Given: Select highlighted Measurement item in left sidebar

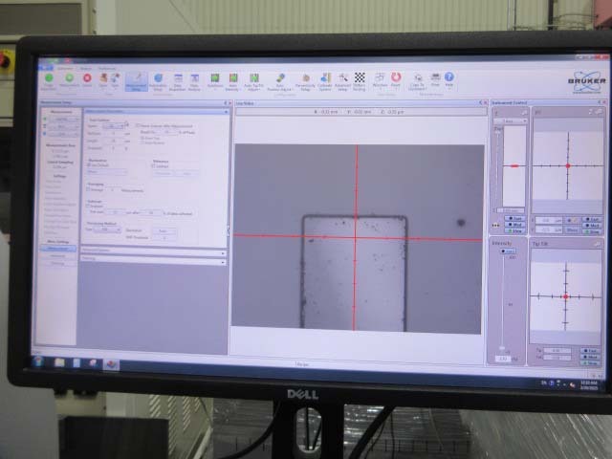Looking at the screenshot, I should (57, 249).
